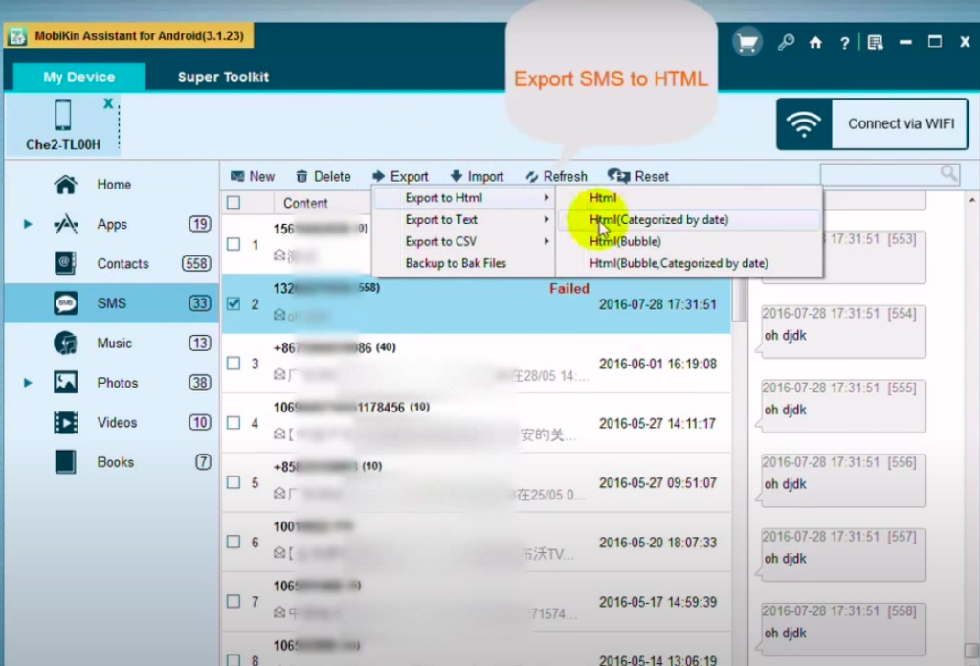980x666 pixels.
Task: Check the checkbox for row 4
Action: [234, 423]
